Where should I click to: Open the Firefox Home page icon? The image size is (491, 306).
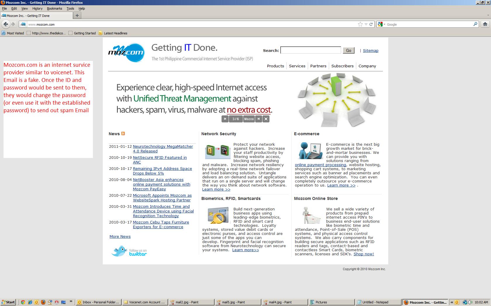[x=485, y=24]
